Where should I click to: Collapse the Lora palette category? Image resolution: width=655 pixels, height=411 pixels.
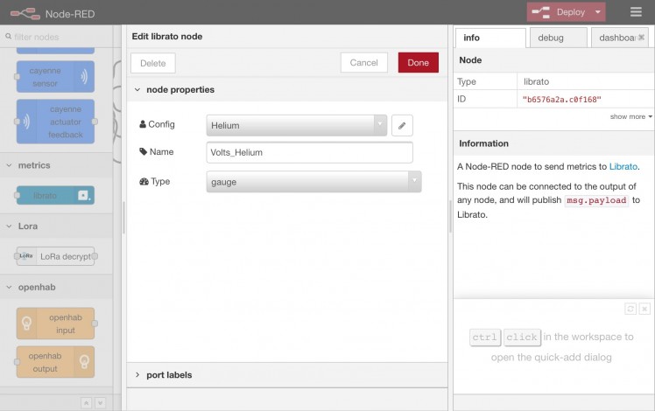point(56,226)
